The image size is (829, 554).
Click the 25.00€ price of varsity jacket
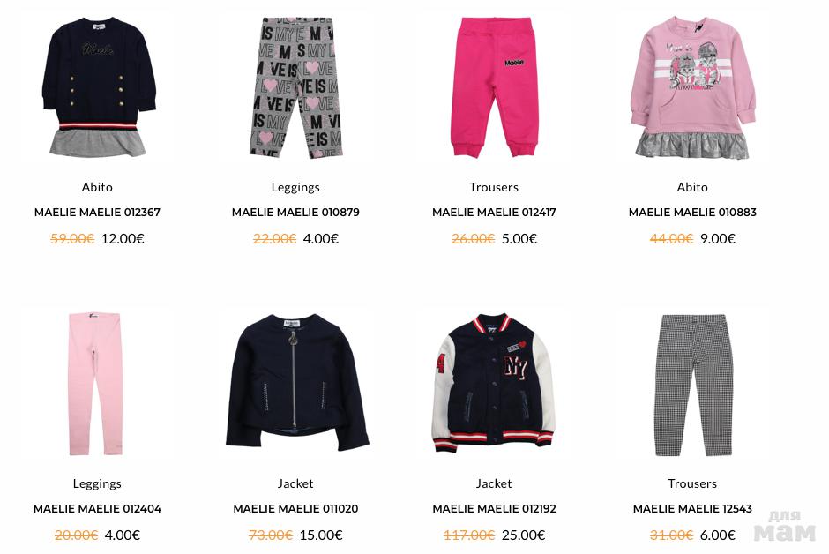coord(523,535)
